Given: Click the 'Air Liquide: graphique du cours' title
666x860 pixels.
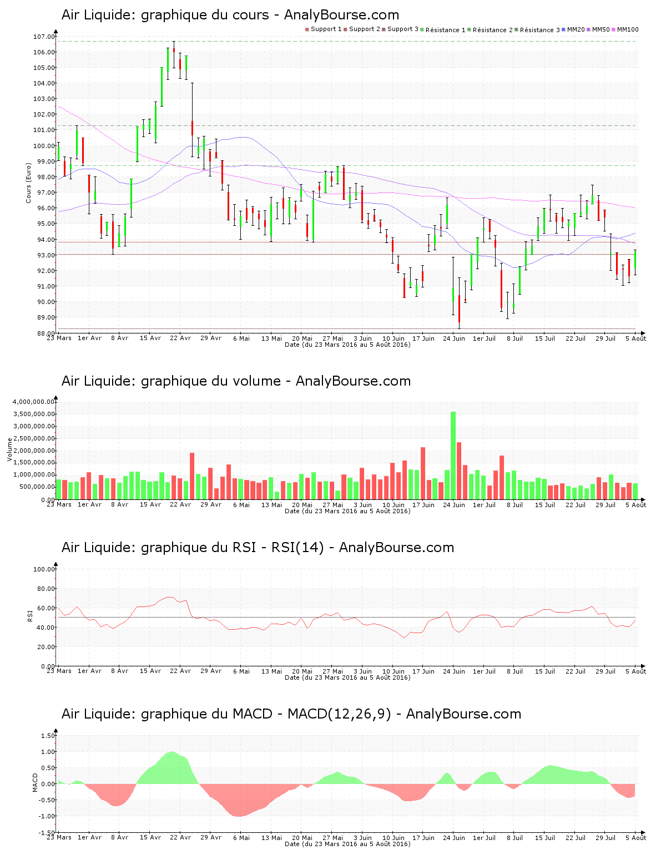Looking at the screenshot, I should click(165, 15).
